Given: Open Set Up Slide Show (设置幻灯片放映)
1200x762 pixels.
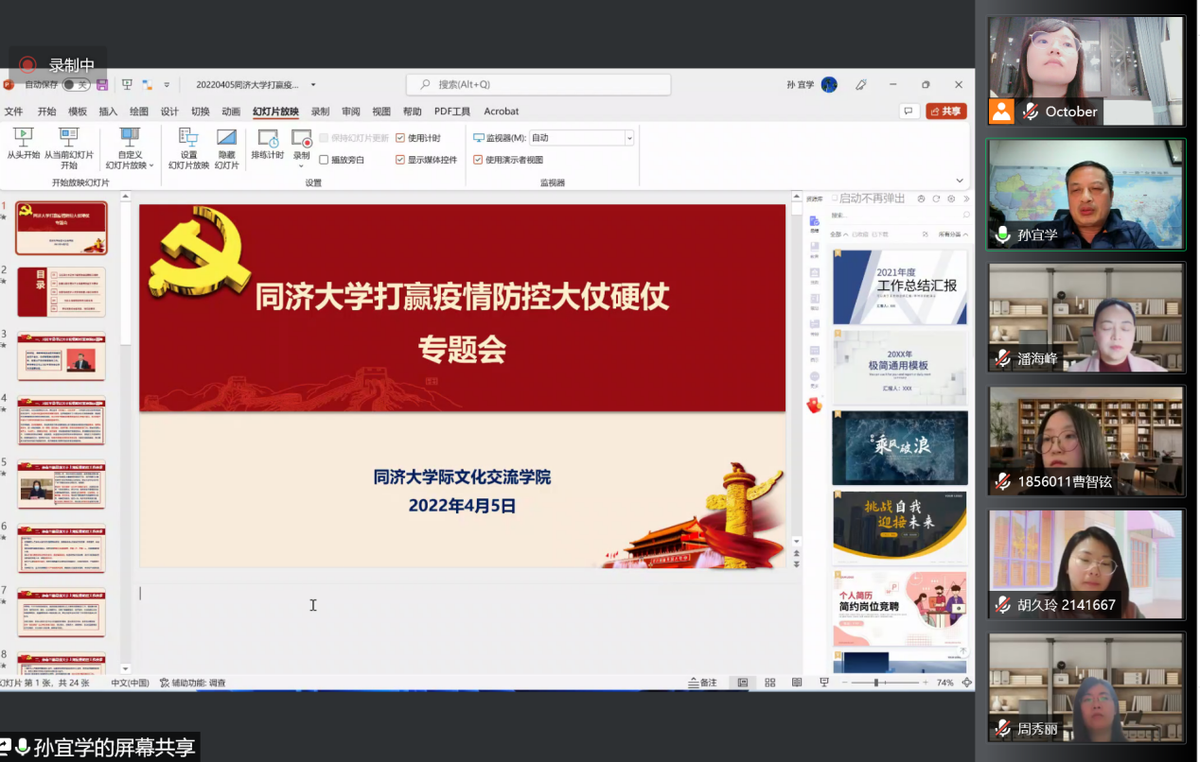Looking at the screenshot, I should [188, 148].
